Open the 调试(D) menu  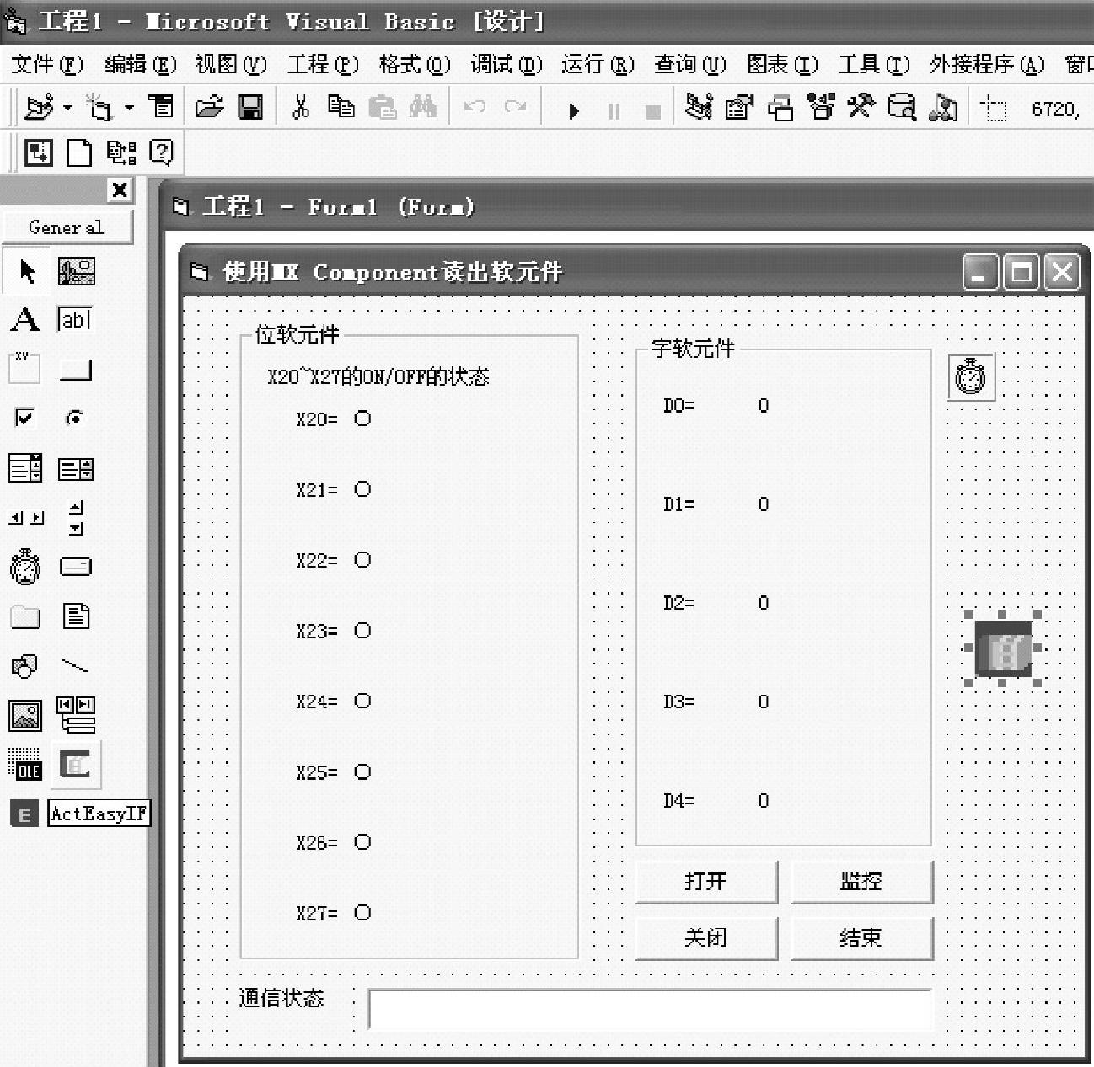507,64
